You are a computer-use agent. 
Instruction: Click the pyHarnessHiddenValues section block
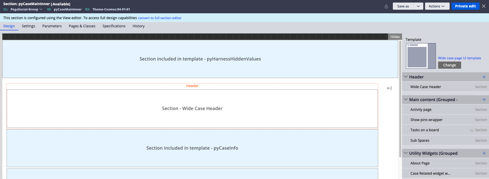(x=200, y=59)
